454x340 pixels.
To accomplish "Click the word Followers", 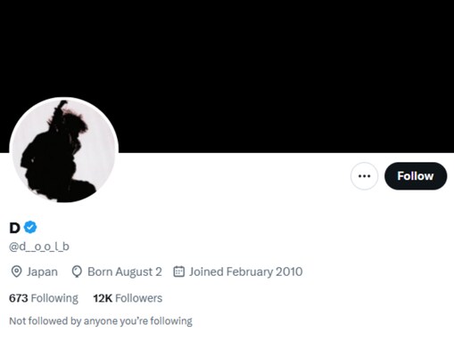I will click(x=139, y=298).
